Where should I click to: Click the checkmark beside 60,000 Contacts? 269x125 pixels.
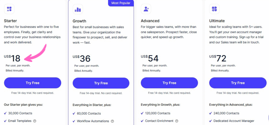[74, 113]
